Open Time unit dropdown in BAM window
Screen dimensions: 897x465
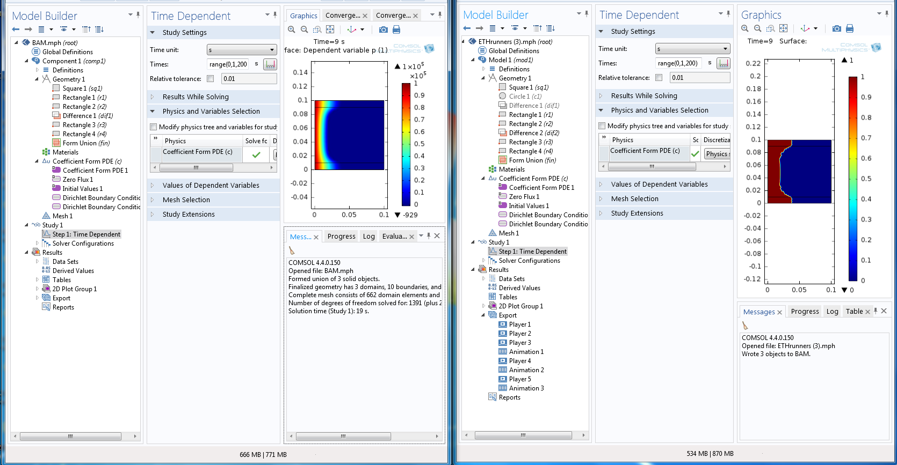tap(242, 50)
